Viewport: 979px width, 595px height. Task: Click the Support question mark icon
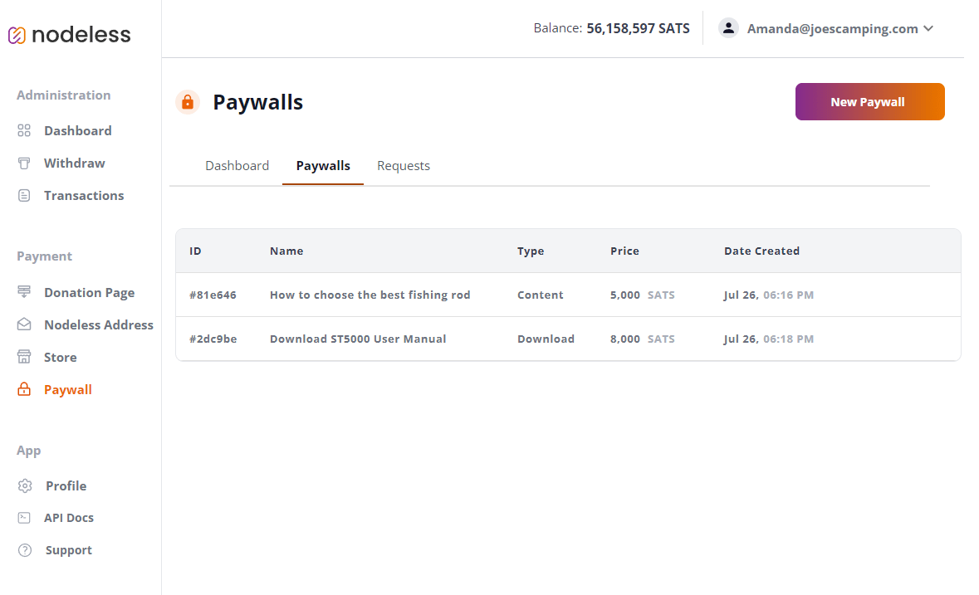(24, 550)
